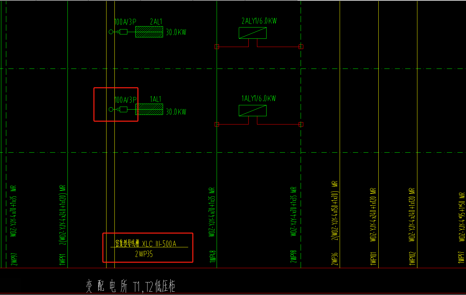The width and height of the screenshot is (466, 295).
Task: Select the small rectangle switch symbol before 2AL1
Action: [x=123, y=32]
